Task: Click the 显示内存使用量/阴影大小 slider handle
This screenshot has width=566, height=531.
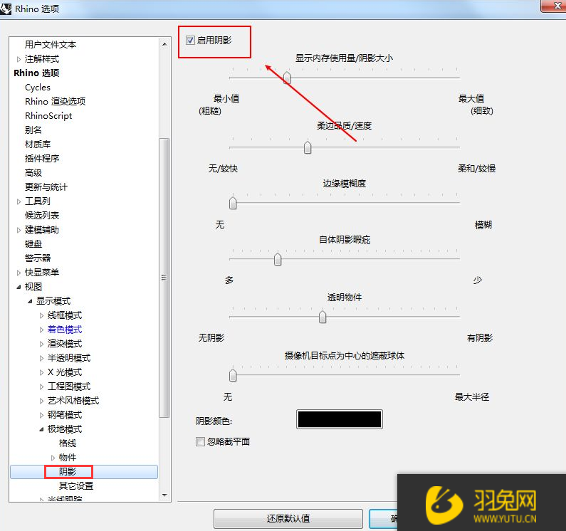Action: pos(287,78)
